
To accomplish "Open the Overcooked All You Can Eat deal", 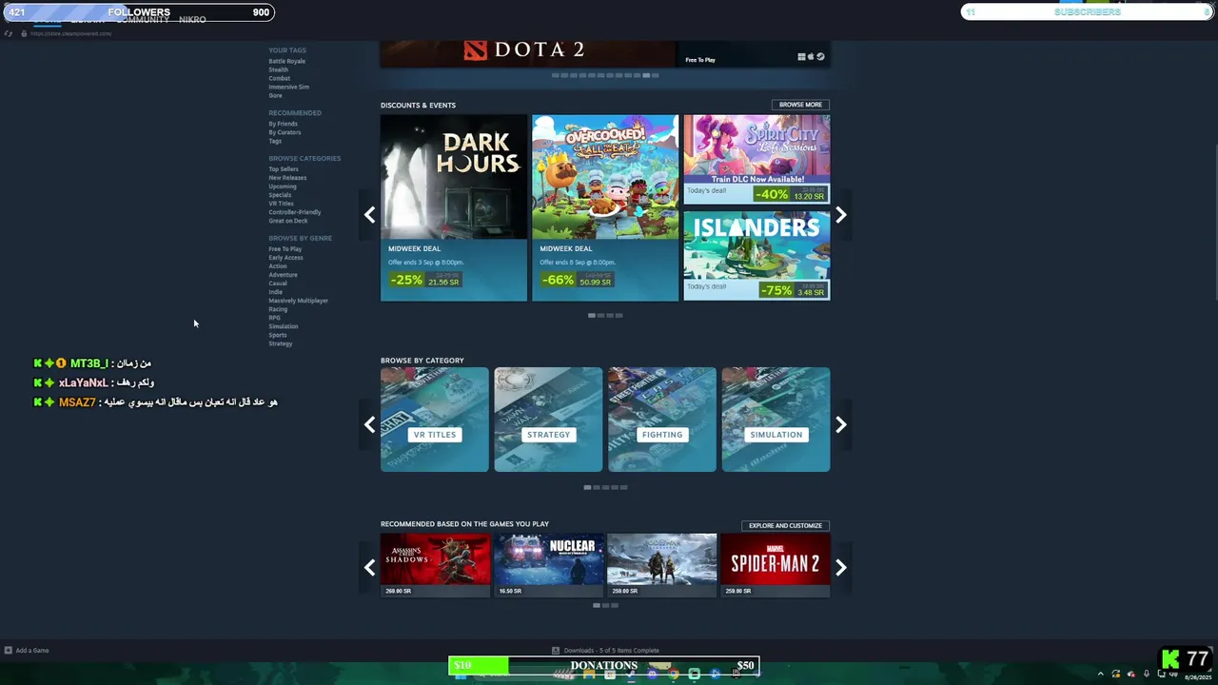I will click(x=605, y=207).
